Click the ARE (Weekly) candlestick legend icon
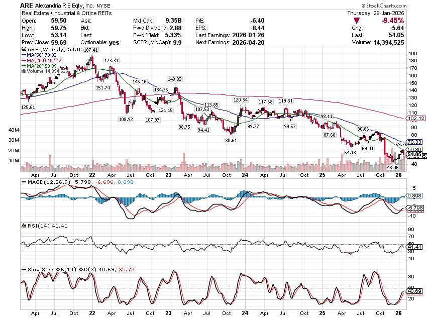The width and height of the screenshot is (427, 318). pyautogui.click(x=23, y=50)
